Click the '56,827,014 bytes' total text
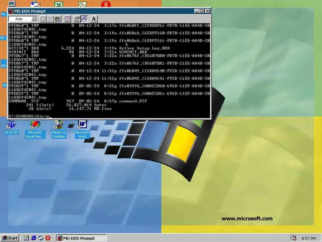This screenshot has width=322, height=242. 86,105
